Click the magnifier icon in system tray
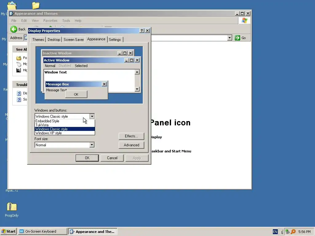The image size is (315, 236). (293, 232)
